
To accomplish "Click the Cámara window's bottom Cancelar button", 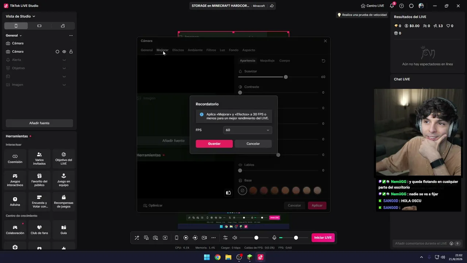I will (294, 205).
